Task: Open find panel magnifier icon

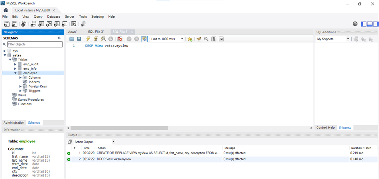Action: tap(206, 39)
